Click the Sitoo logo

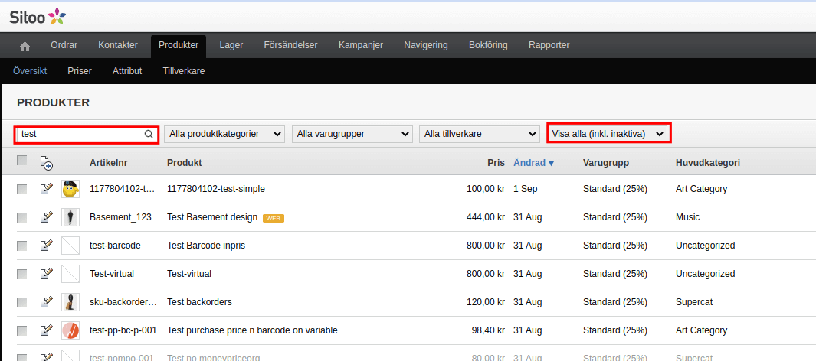[38, 16]
